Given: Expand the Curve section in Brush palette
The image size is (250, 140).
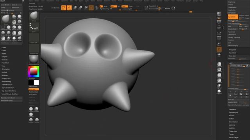Looking at the screenshot, I should [4, 51].
